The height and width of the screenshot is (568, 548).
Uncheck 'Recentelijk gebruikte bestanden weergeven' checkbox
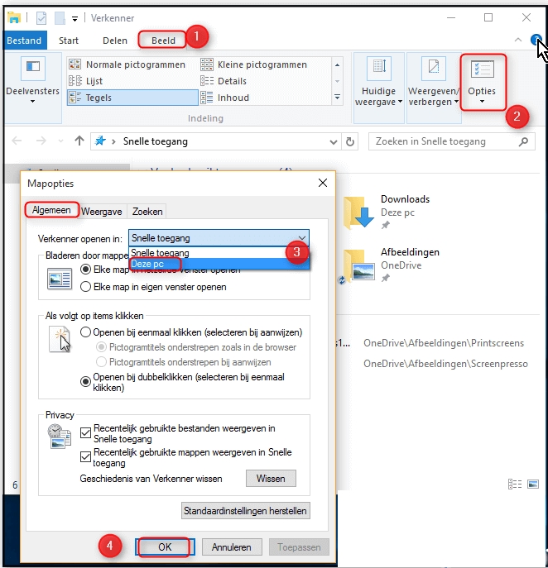[87, 430]
